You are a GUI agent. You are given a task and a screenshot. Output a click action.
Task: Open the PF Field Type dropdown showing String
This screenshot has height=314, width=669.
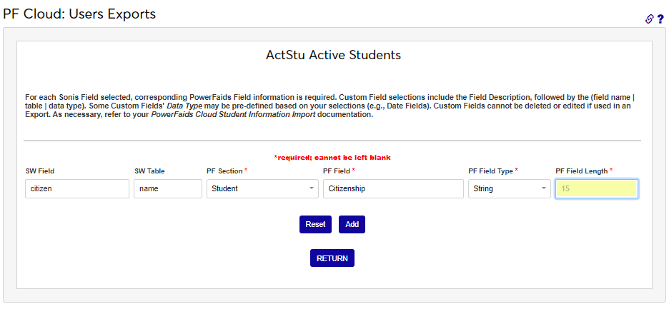click(x=509, y=188)
